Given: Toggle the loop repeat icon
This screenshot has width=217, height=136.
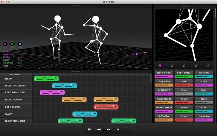Looking at the screenshot, I should [x=127, y=129].
